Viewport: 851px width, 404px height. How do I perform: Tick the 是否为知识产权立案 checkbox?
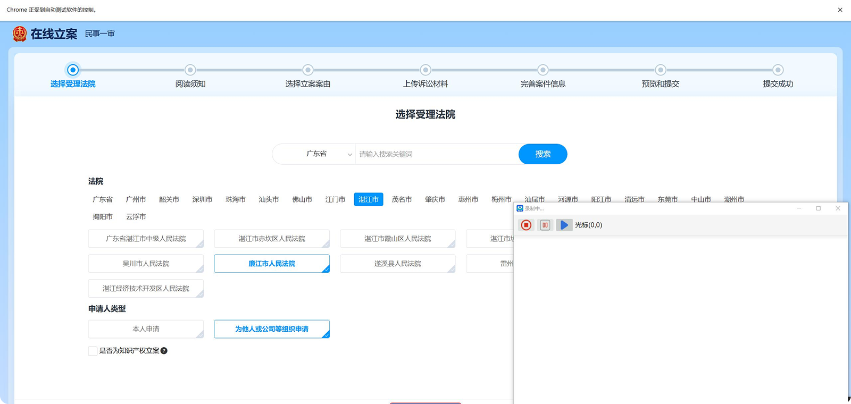click(x=93, y=351)
